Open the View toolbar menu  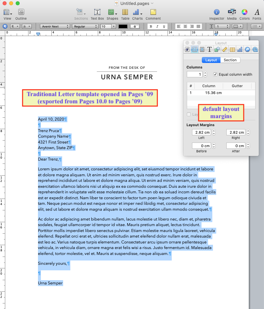point(8,14)
